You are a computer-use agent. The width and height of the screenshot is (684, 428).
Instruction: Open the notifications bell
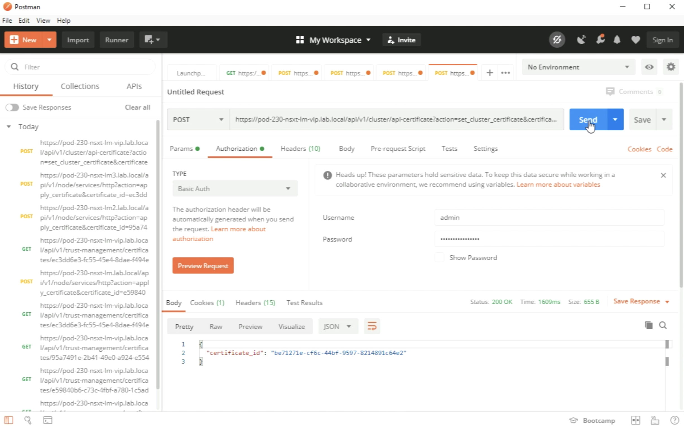(617, 40)
